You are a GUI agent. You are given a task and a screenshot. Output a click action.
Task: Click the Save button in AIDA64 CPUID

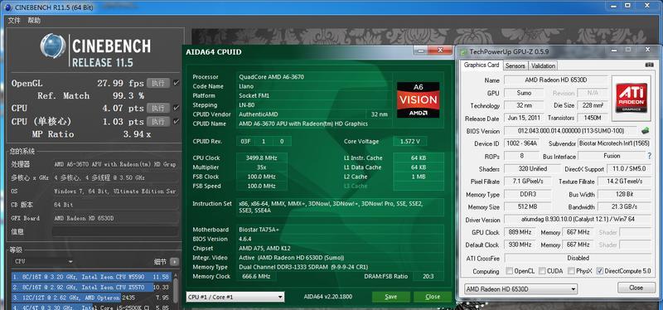click(390, 297)
